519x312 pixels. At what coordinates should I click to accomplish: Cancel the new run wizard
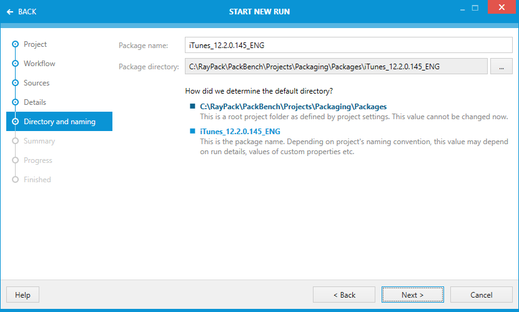pyautogui.click(x=481, y=295)
